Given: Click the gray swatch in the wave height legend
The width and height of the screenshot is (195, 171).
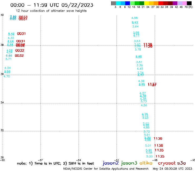Looking at the screenshot, I should [114, 3].
